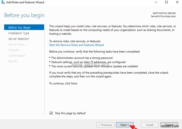Open the Start the Remove Roles and Features Wizard link

click(76, 45)
